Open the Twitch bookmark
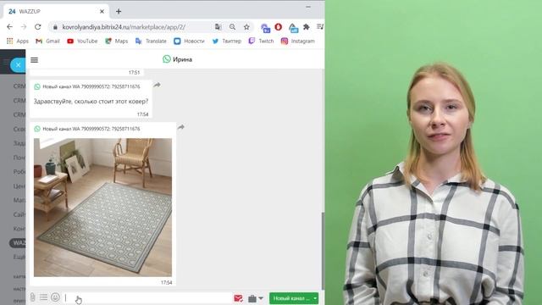Image resolution: width=542 pixels, height=305 pixels. tap(261, 42)
